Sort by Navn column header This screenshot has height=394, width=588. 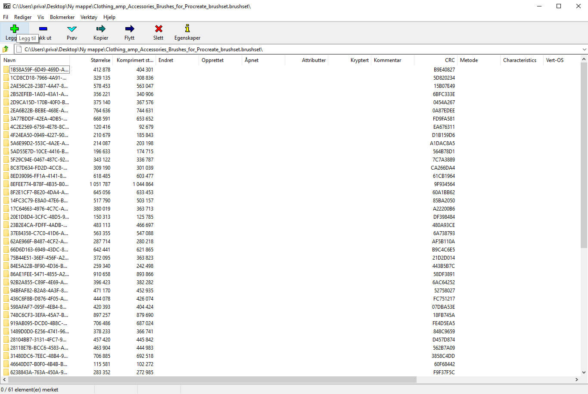[35, 60]
